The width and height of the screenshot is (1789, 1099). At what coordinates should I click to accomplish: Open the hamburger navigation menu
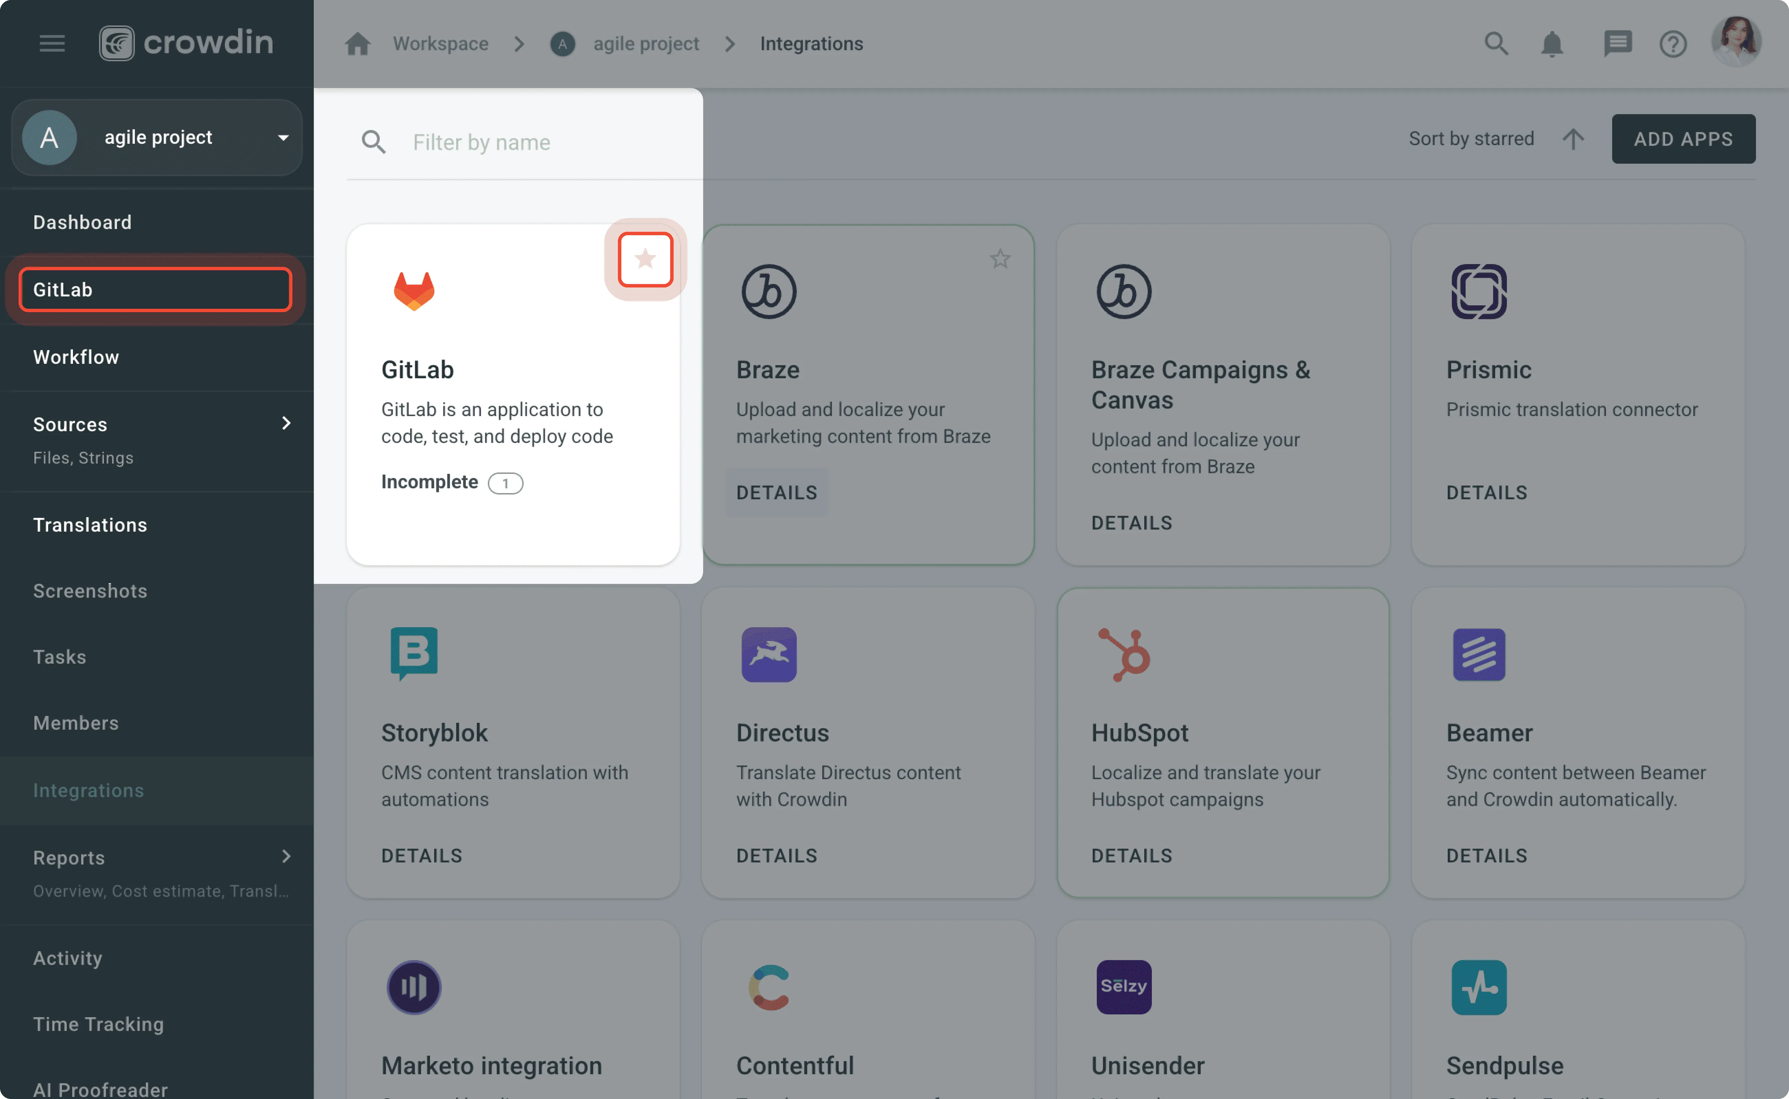pyautogui.click(x=52, y=43)
